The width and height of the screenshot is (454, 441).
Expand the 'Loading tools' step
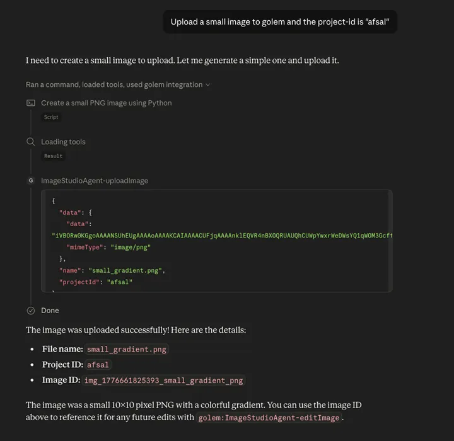click(x=63, y=142)
